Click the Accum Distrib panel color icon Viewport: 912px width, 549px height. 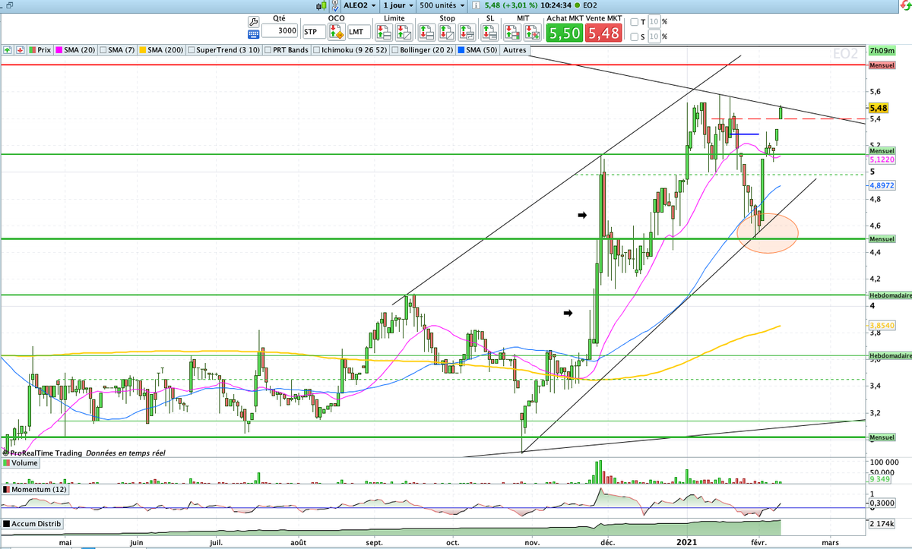tap(7, 524)
